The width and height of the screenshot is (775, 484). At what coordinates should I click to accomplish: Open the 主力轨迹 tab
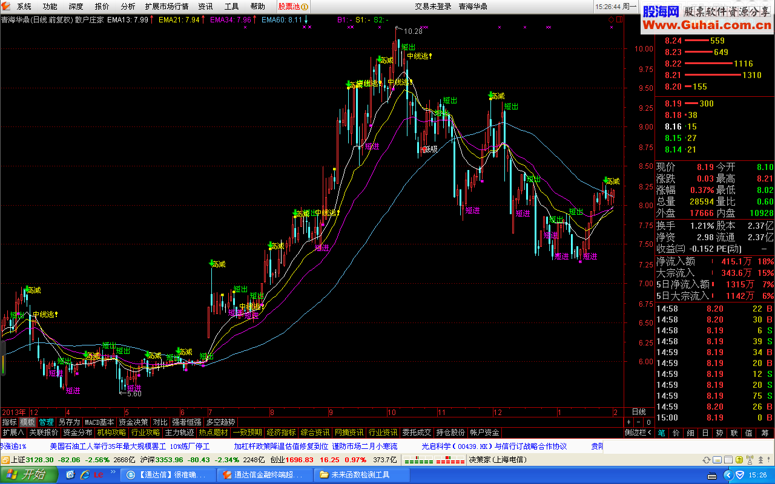pos(180,433)
